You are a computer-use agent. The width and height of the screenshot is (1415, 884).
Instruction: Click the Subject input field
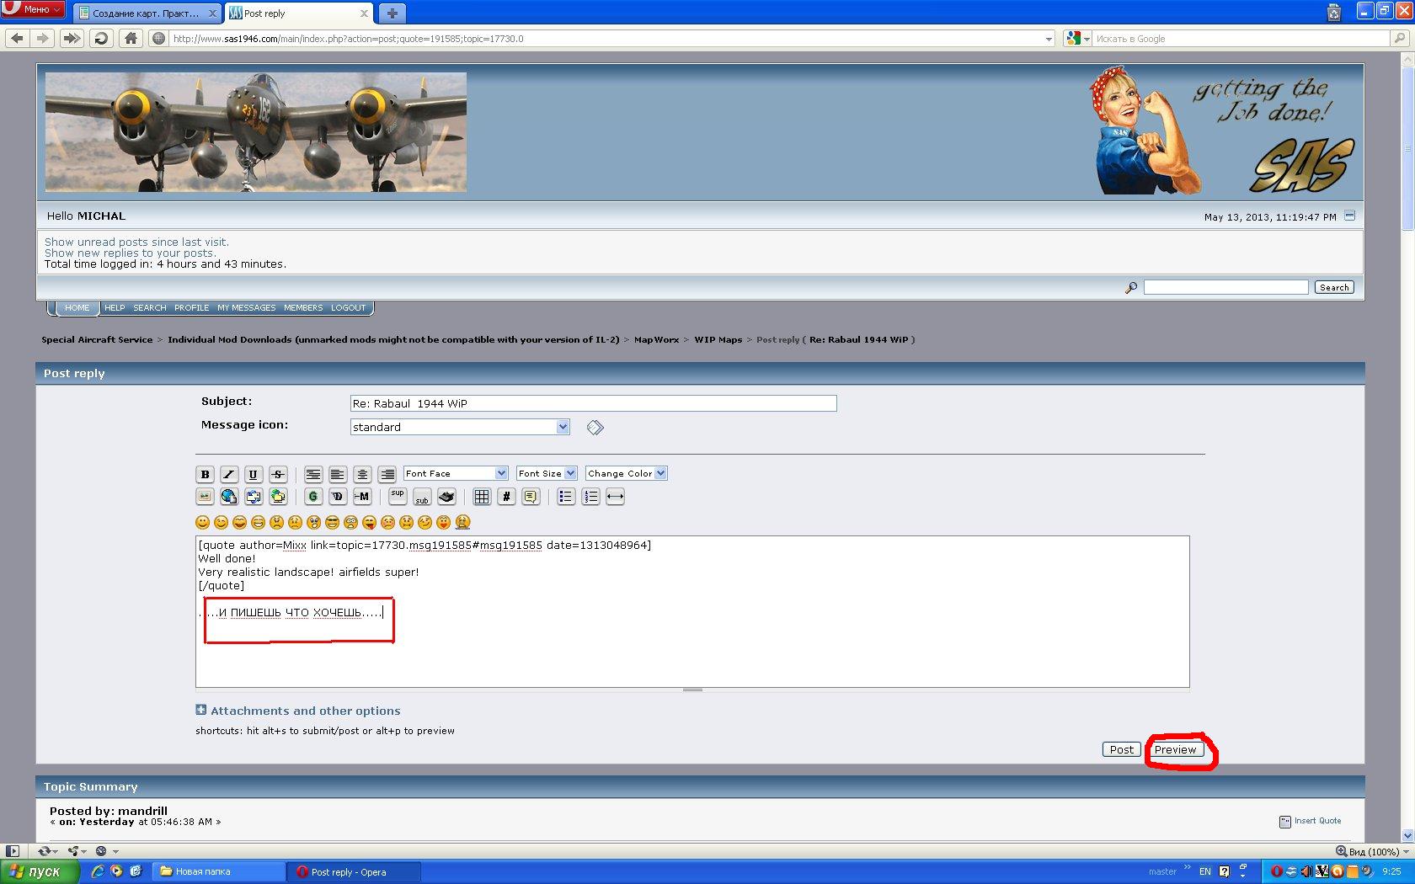click(593, 403)
